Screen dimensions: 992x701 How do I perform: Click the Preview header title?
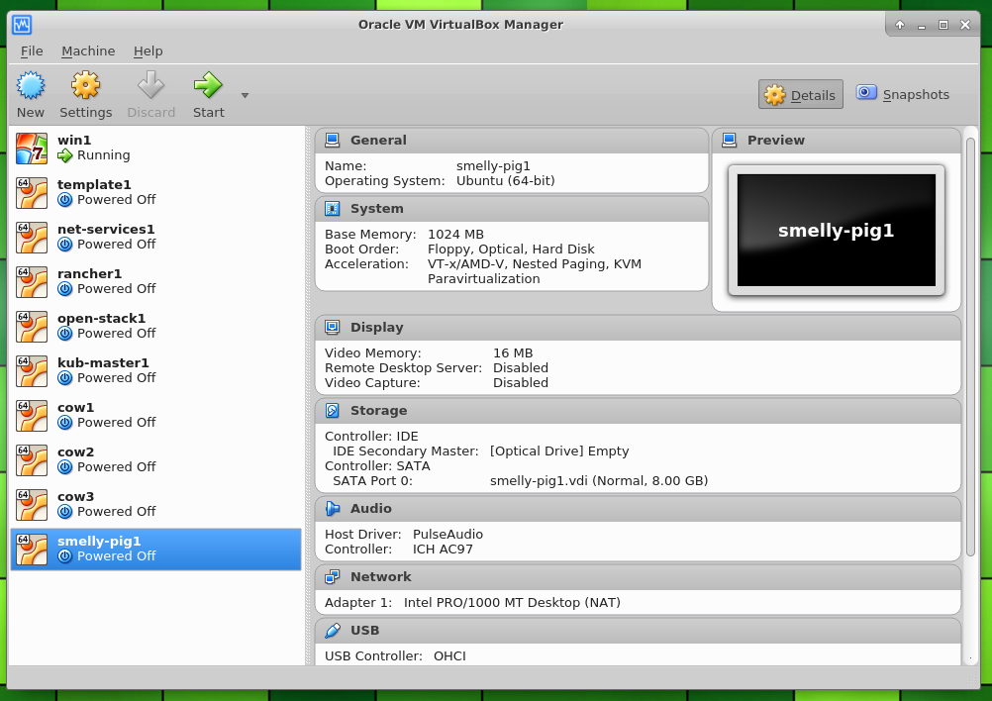775,141
